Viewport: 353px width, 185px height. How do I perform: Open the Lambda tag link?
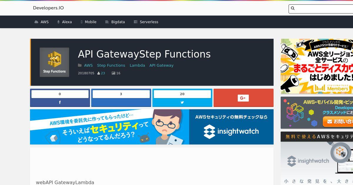(x=137, y=65)
